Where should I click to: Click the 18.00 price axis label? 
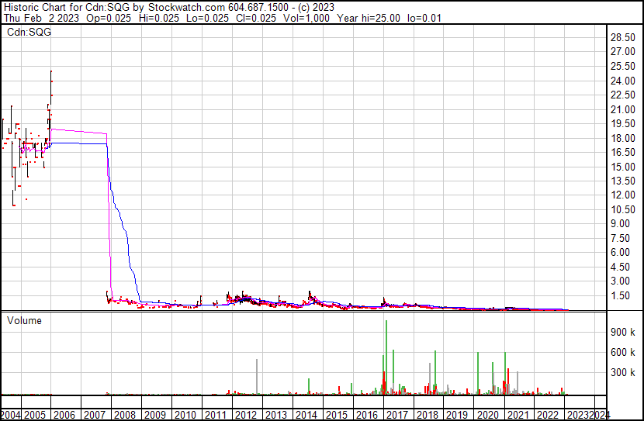pyautogui.click(x=623, y=138)
